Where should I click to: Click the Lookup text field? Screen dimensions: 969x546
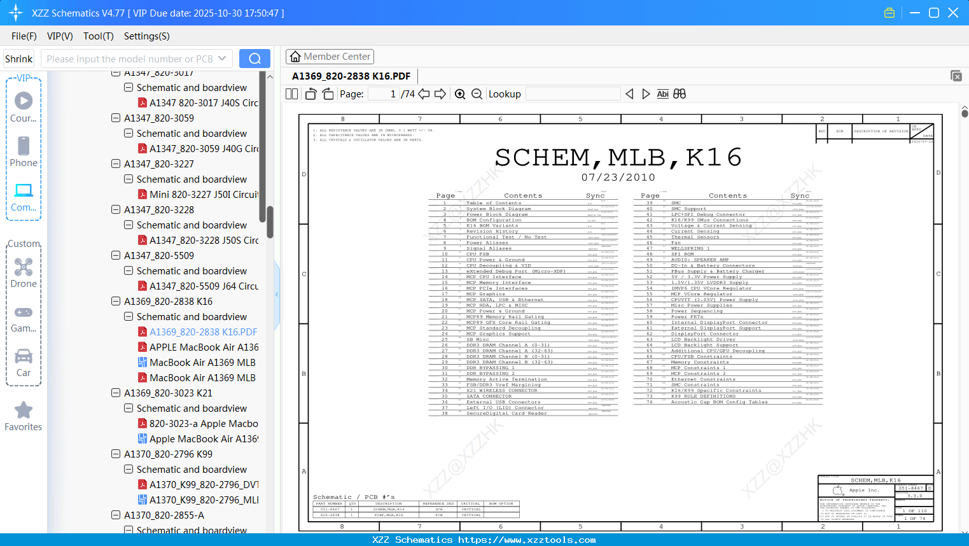tap(573, 94)
